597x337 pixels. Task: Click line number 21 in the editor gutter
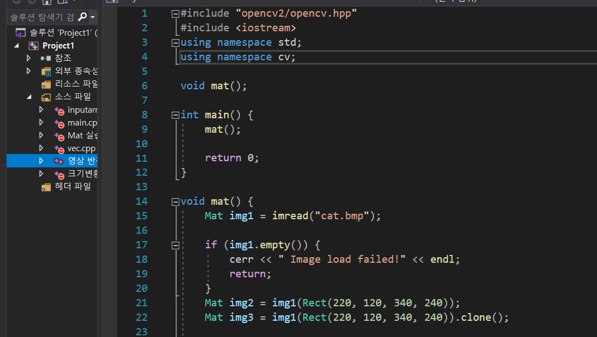click(141, 302)
